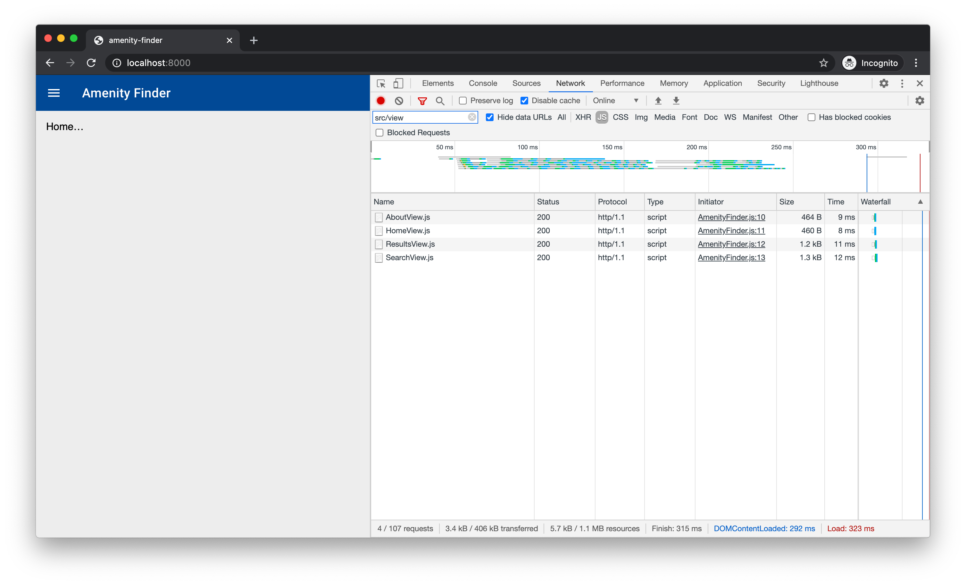This screenshot has height=585, width=966.
Task: Clear the src/view filter input
Action: pos(472,117)
